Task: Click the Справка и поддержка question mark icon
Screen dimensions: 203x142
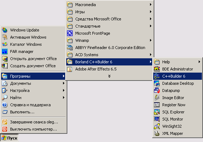Action: (5, 105)
